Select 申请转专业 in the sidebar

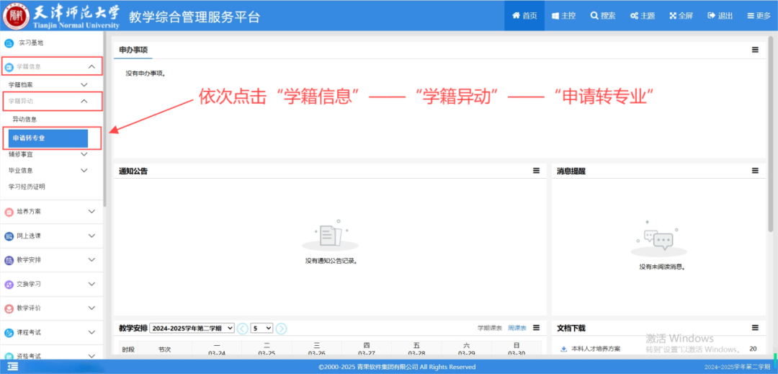pyautogui.click(x=48, y=138)
